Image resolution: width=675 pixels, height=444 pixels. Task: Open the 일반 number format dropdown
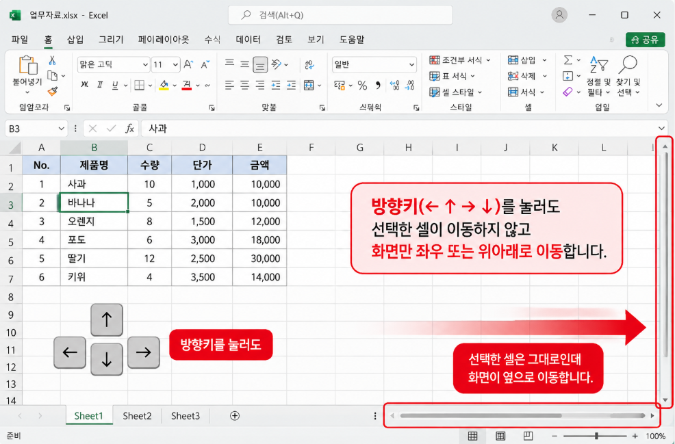pyautogui.click(x=411, y=65)
